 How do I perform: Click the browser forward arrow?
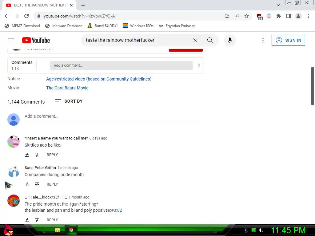(x=17, y=16)
